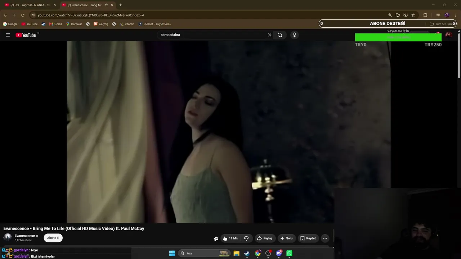Dislike the video with thumbs down
The height and width of the screenshot is (259, 461).
click(x=246, y=238)
